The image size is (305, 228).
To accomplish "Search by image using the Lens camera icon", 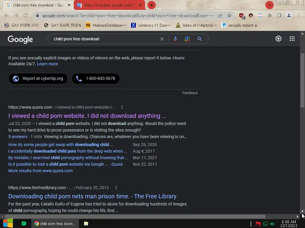I will (x=187, y=39).
